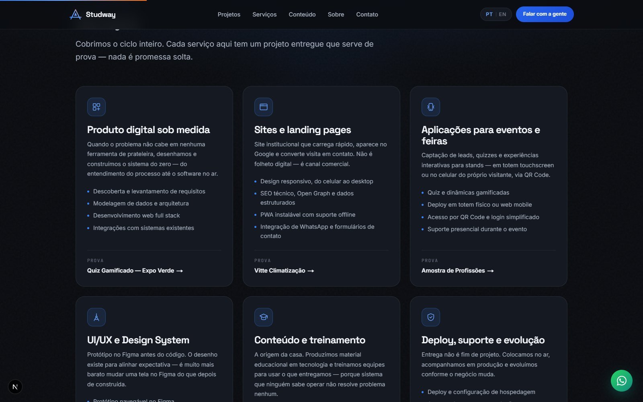Click 'Deploy e configuração de hospedagem' item

pos(481,392)
